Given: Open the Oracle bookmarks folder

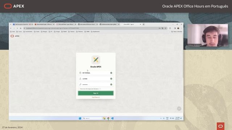Looking at the screenshot, I should (x=37, y=31).
